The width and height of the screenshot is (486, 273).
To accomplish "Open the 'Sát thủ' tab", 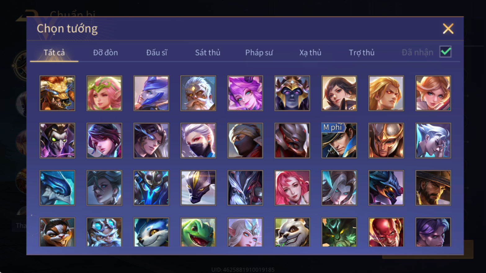I will click(x=207, y=53).
